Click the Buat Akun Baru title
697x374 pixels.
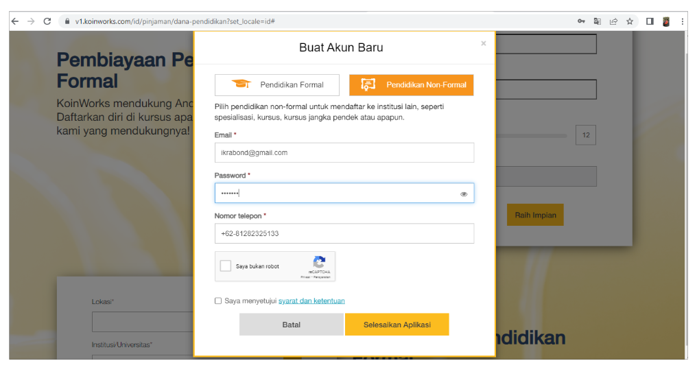click(341, 47)
